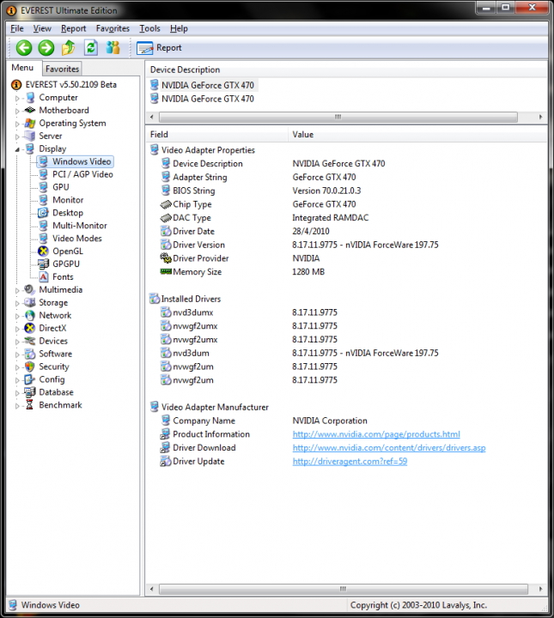The height and width of the screenshot is (618, 554).
Task: Open the Favorites menu
Action: [113, 28]
